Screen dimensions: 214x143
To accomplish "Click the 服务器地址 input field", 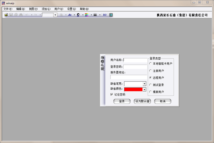I will click(x=129, y=77).
